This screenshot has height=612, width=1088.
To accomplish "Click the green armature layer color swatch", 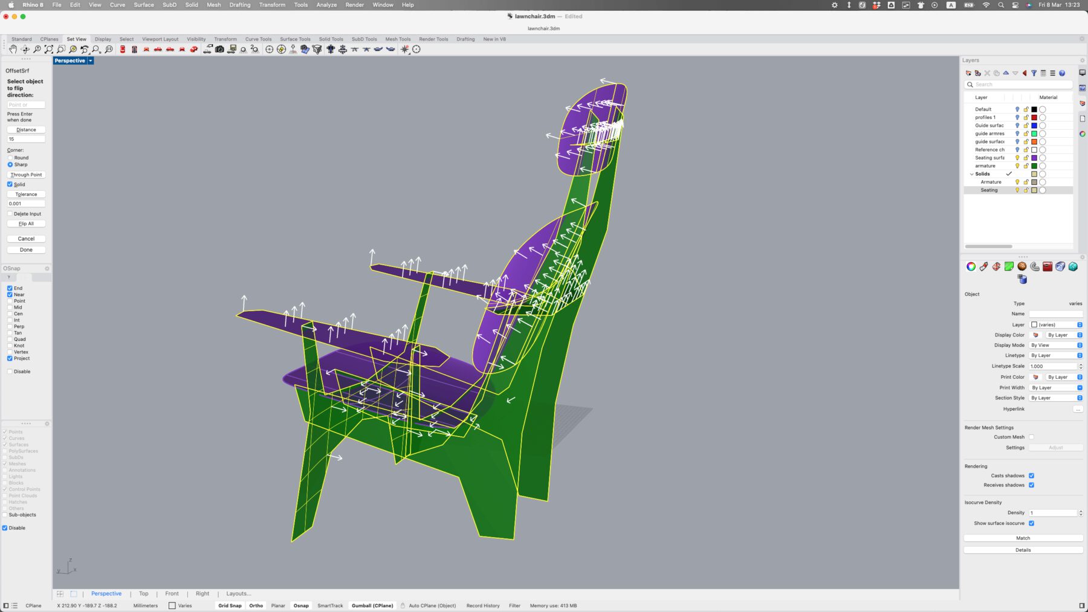I will coord(1034,166).
